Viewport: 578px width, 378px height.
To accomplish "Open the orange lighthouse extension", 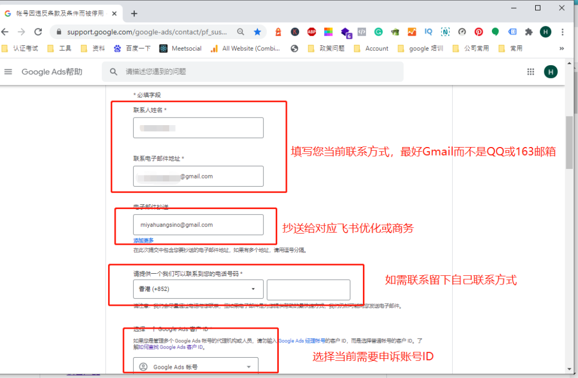I will (278, 32).
